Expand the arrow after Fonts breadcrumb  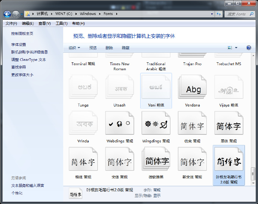point(117,14)
